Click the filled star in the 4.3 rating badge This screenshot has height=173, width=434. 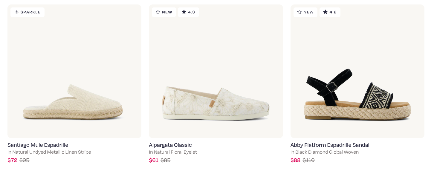[x=184, y=12]
